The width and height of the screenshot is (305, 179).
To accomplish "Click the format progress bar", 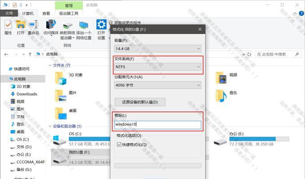I will 158,166.
